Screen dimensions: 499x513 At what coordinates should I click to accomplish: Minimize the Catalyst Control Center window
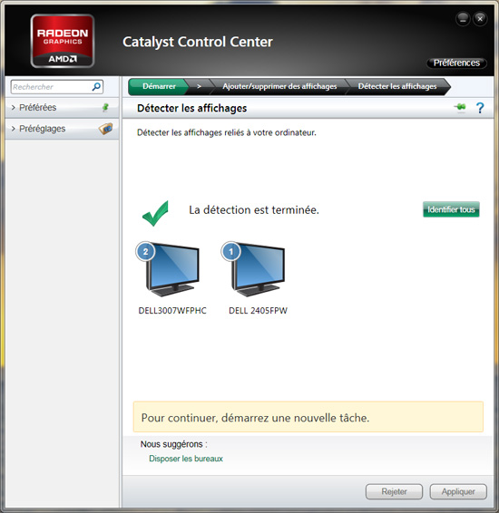pos(463,19)
